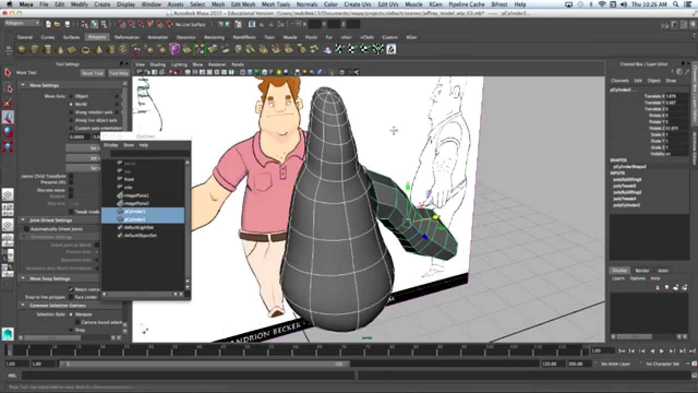The height and width of the screenshot is (393, 698).
Task: Click the Wi-Fi status icon
Action: 602,4
